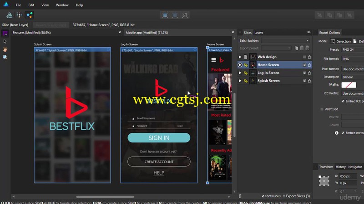
Task: Select the Features [Modified] document tab
Action: pyautogui.click(x=32, y=33)
